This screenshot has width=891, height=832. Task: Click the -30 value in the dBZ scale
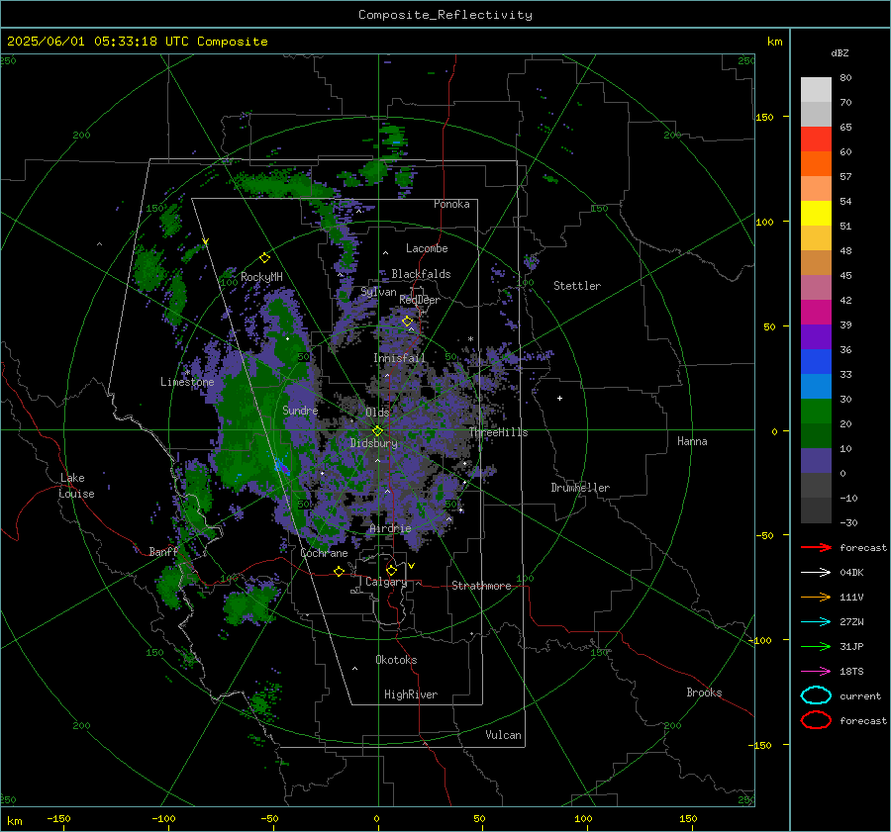[x=848, y=522]
